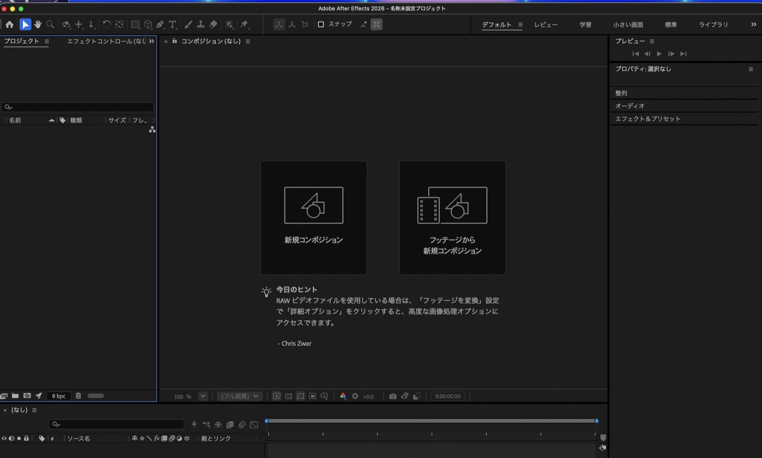Open the エフェクトコントロール tab
Screen dimensions: 762x458
click(x=106, y=41)
